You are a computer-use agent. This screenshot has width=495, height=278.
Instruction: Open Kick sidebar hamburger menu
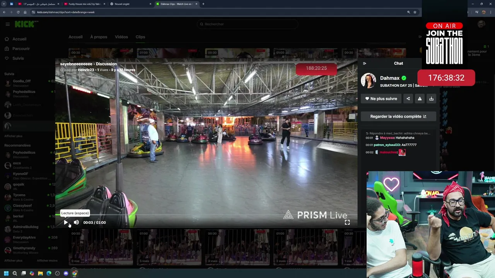click(x=7, y=24)
